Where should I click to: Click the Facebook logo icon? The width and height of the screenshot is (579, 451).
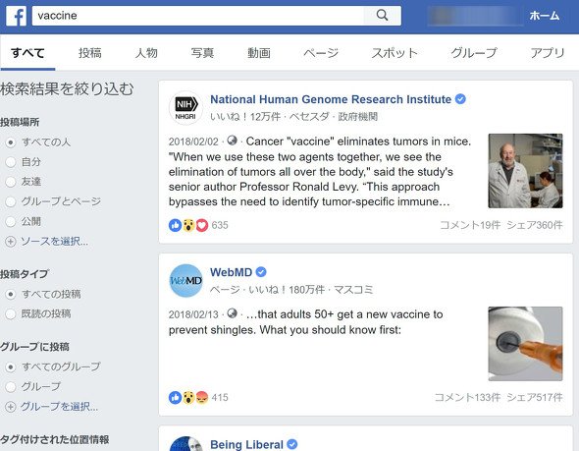click(17, 16)
